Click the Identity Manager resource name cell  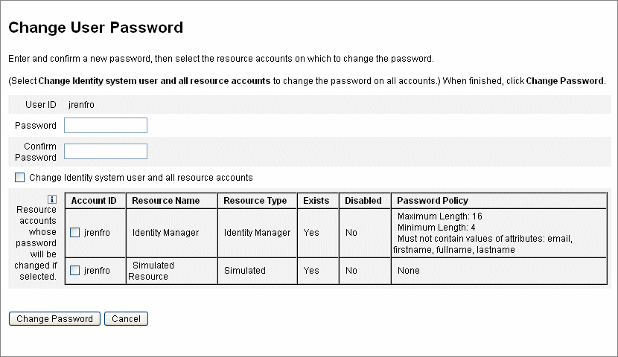(x=172, y=233)
